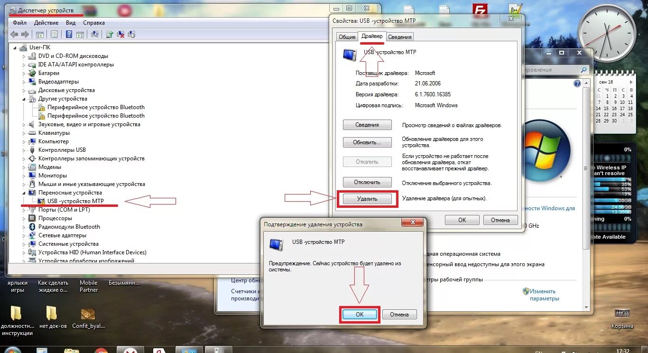Screen dimensions: 648x353
Task: Click Отмена in the removal confirmation dialog
Action: click(399, 314)
